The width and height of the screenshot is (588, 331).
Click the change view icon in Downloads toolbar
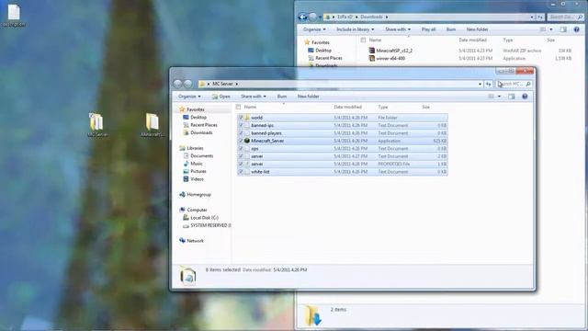click(x=543, y=29)
